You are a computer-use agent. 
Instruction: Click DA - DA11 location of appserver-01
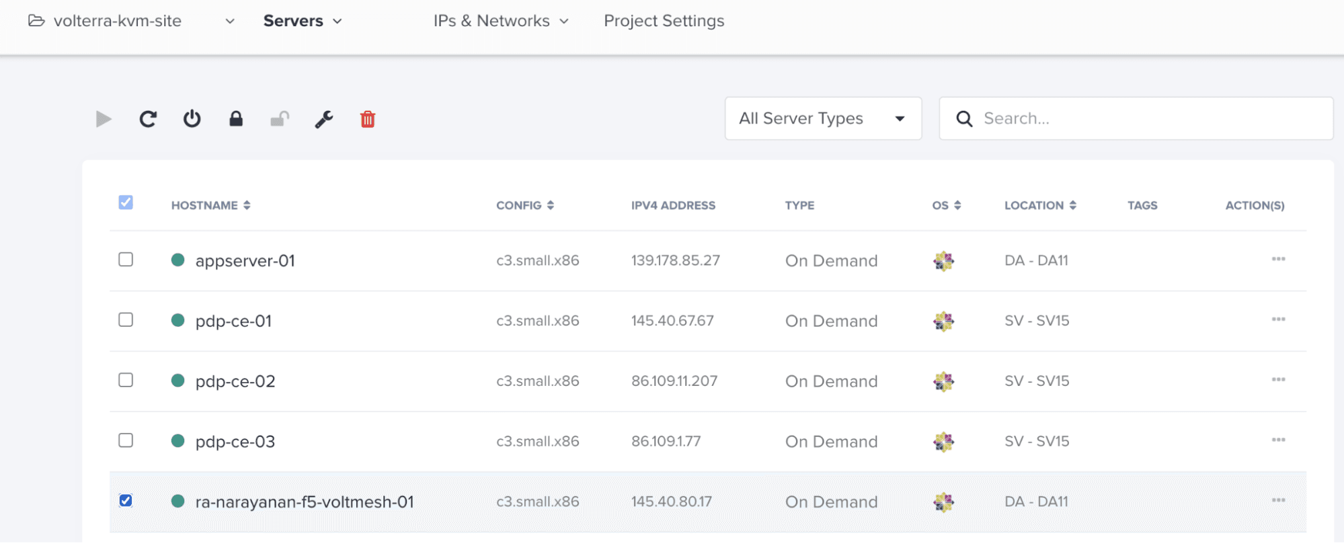[1036, 260]
